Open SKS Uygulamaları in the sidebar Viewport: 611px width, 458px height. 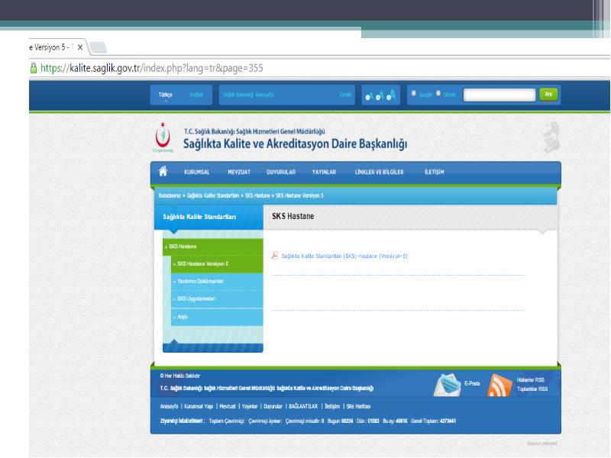217,298
